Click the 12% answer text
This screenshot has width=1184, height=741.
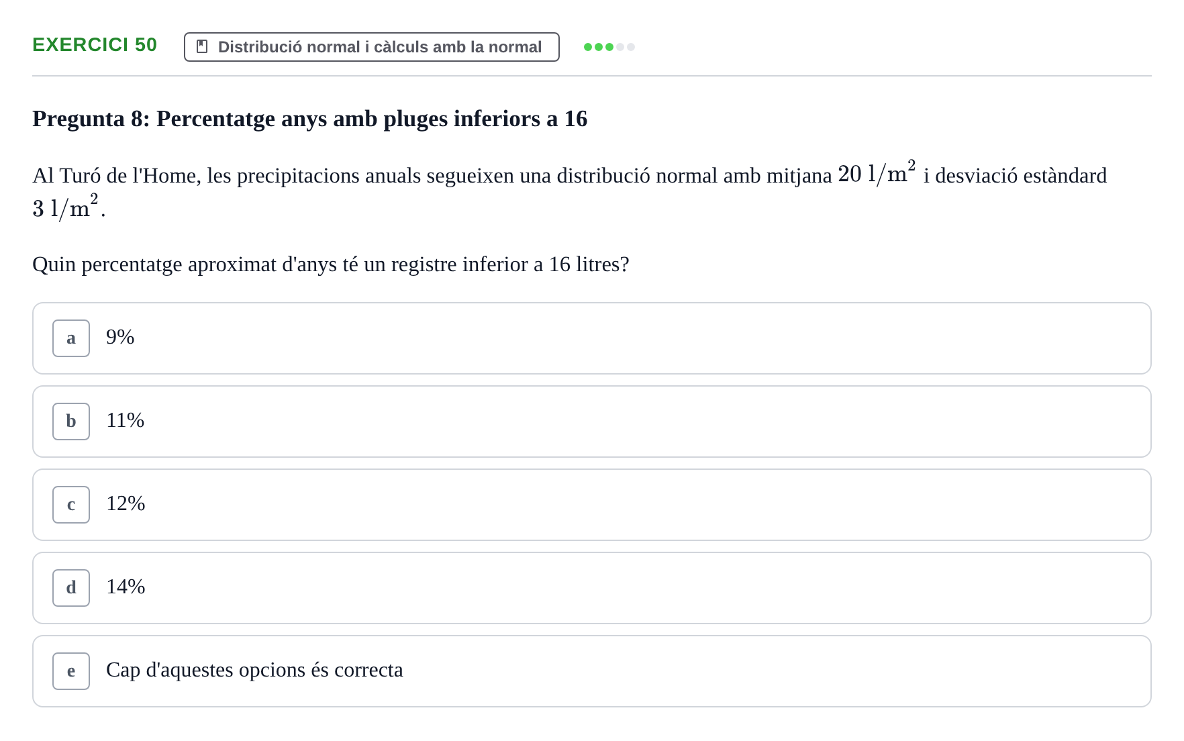pyautogui.click(x=126, y=503)
